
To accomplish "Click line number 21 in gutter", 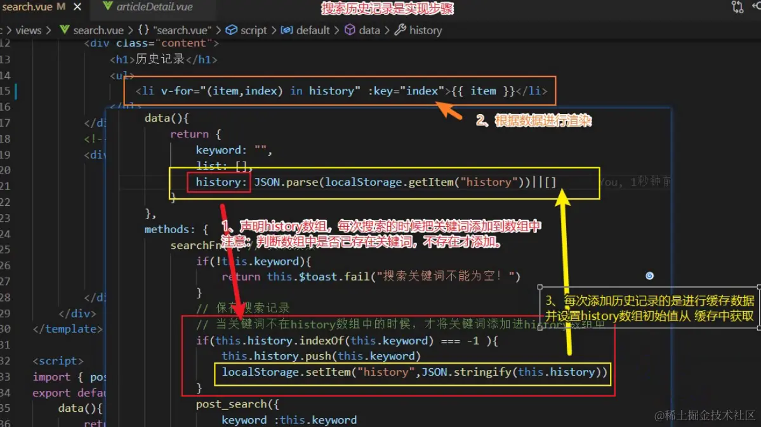I will click(5, 186).
